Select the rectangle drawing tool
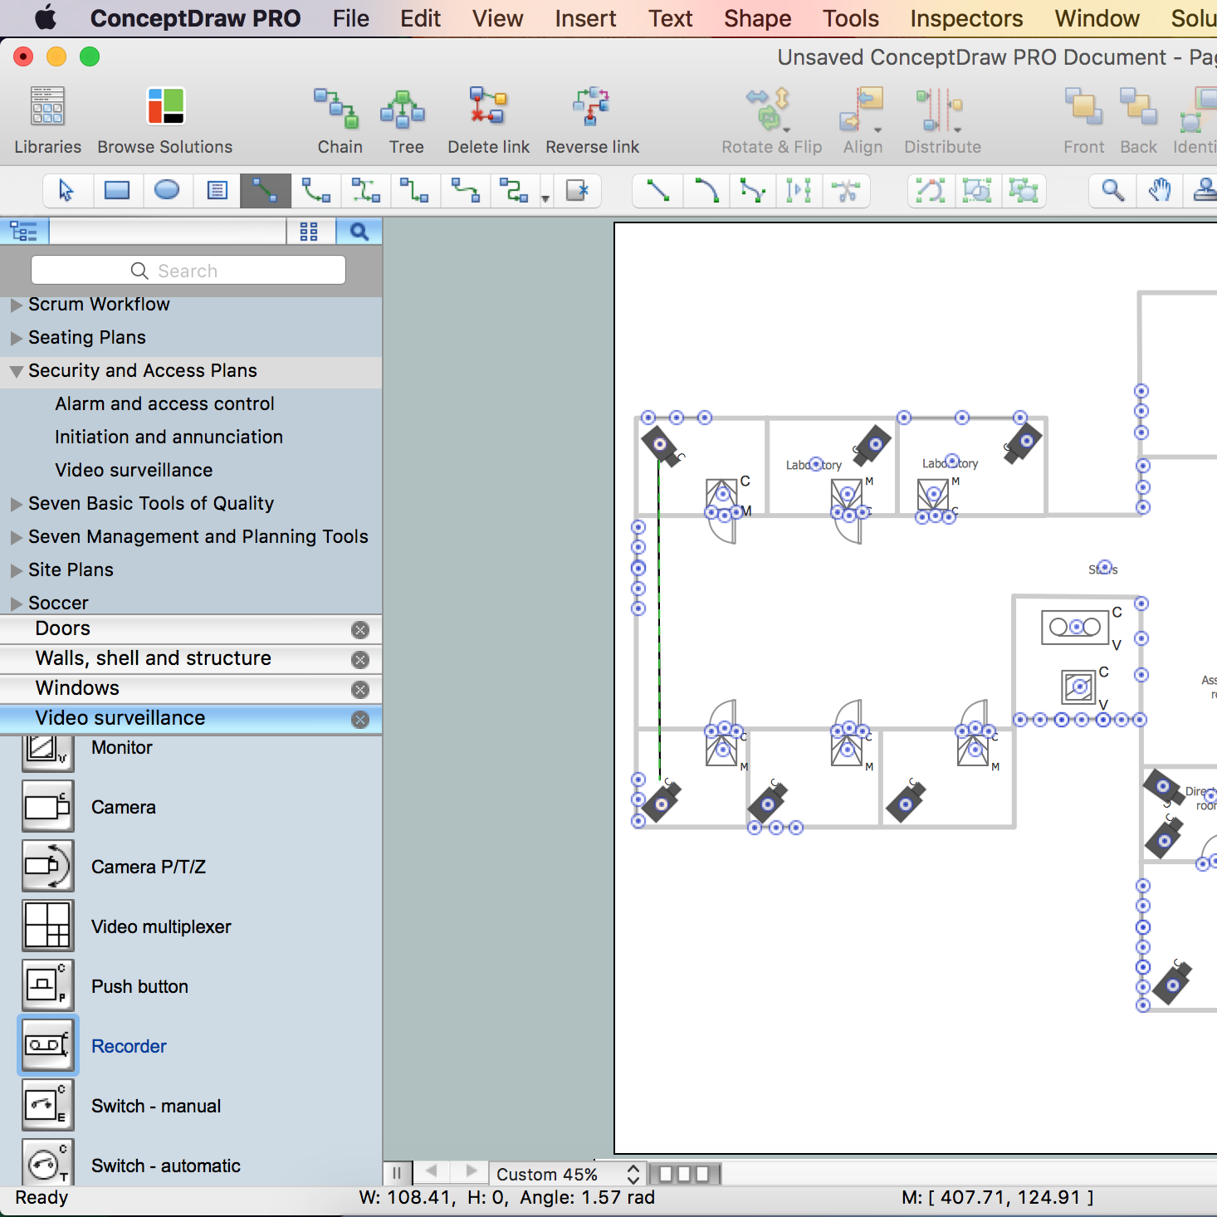Viewport: 1217px width, 1217px height. 117,191
